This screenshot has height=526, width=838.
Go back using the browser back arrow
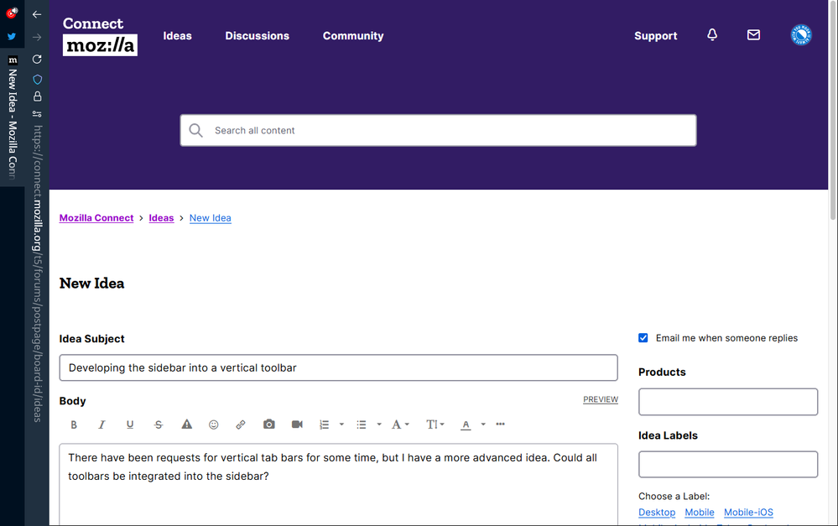coord(37,14)
